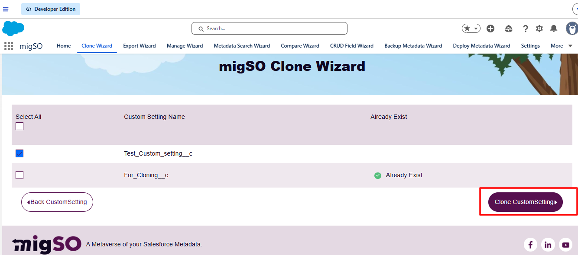Click the Select All header label
This screenshot has height=255, width=578.
(x=29, y=117)
